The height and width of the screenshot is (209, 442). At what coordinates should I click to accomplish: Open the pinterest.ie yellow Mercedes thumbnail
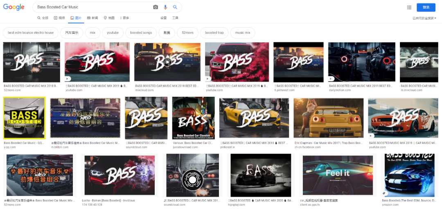tap(254, 118)
